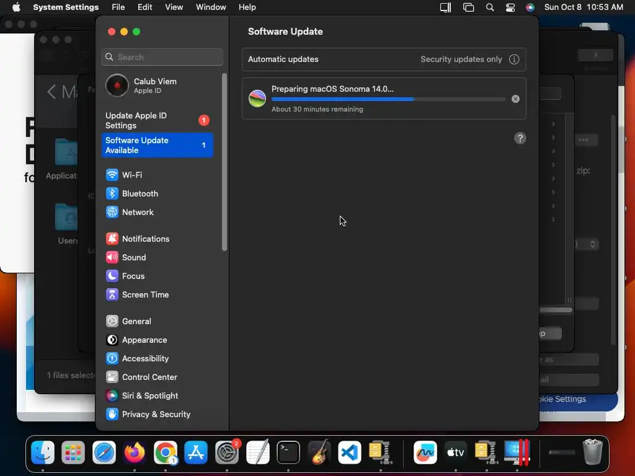The image size is (635, 476).
Task: Launch Firefox from the Dock
Action: (135, 452)
